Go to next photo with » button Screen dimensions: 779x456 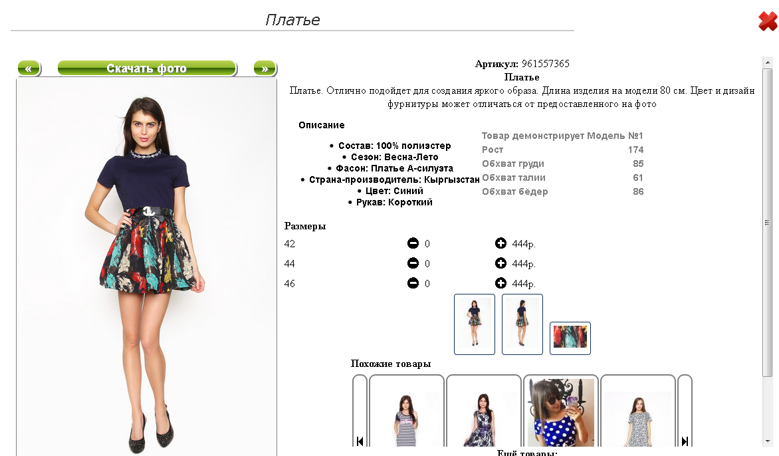(265, 68)
